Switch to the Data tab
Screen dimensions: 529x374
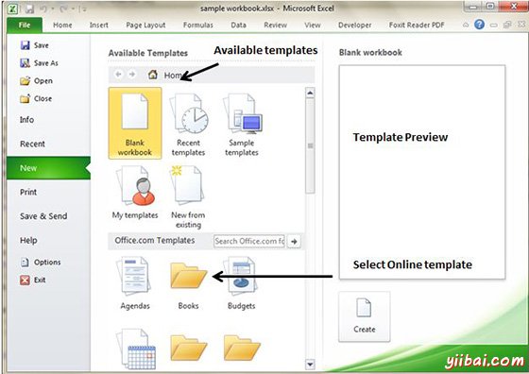tap(238, 25)
